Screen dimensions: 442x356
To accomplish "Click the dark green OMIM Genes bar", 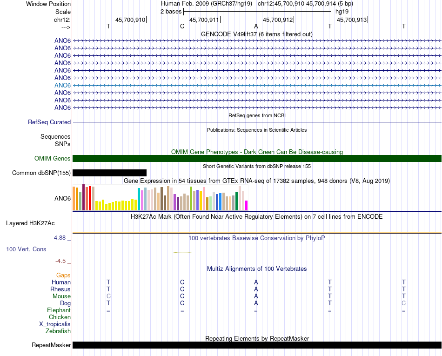I will (x=257, y=158).
